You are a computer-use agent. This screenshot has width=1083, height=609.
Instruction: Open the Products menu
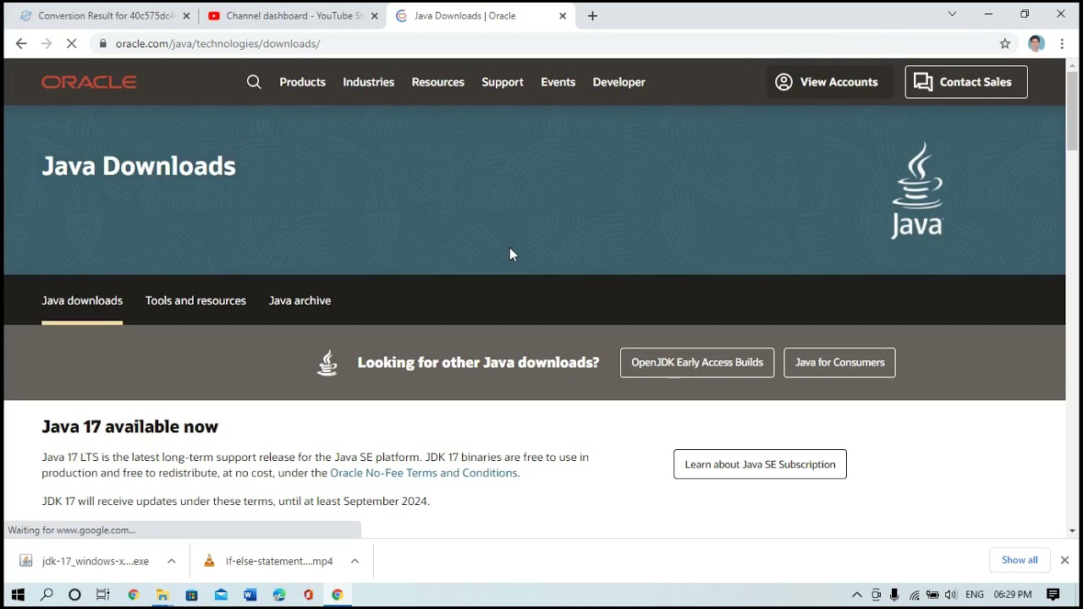click(302, 82)
